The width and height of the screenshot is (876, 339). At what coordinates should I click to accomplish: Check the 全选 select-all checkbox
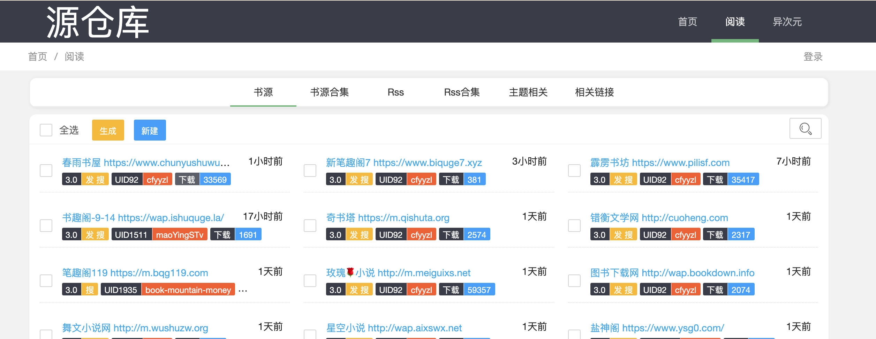coord(46,130)
